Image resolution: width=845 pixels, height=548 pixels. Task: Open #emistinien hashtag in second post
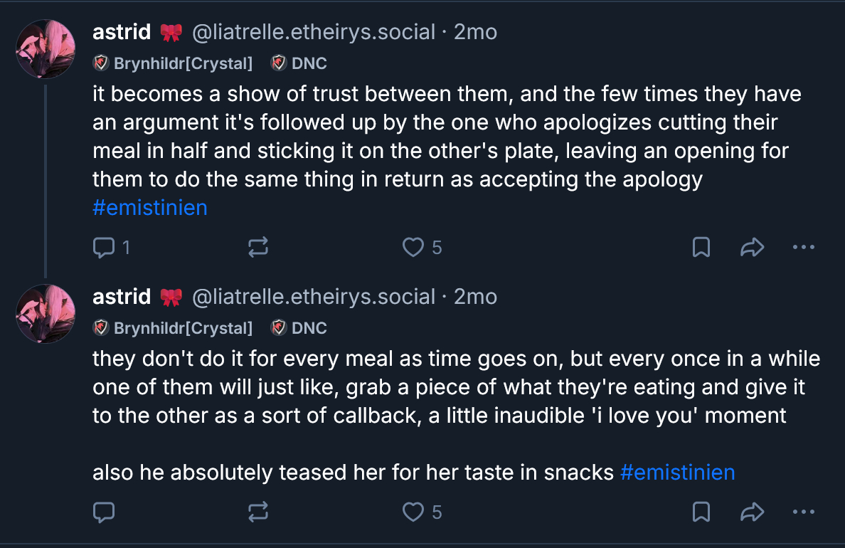[677, 473]
